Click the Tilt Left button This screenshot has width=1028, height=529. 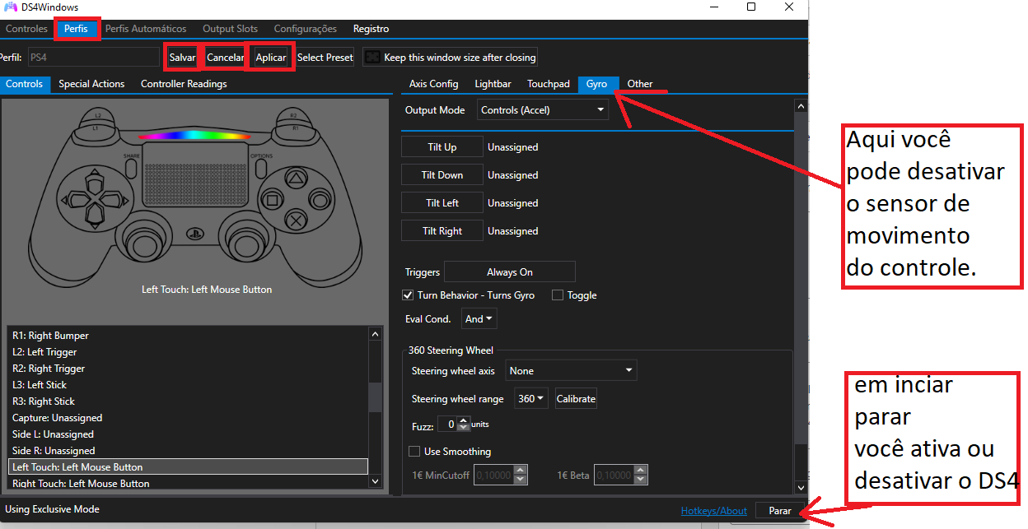pos(442,203)
